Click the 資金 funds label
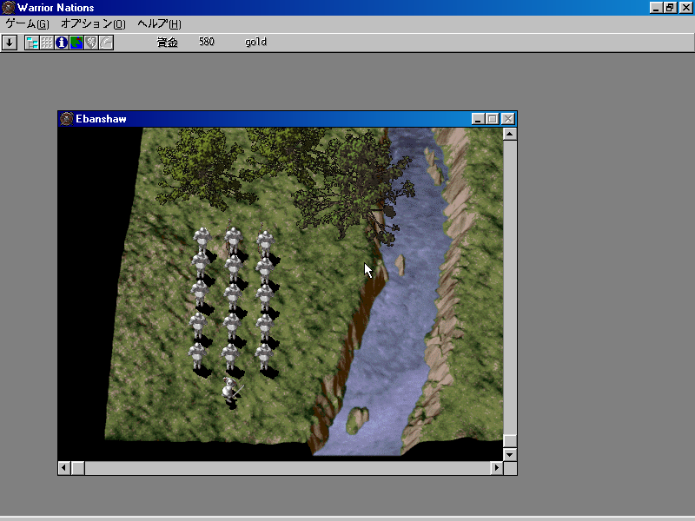The height and width of the screenshot is (521, 695). (x=167, y=42)
